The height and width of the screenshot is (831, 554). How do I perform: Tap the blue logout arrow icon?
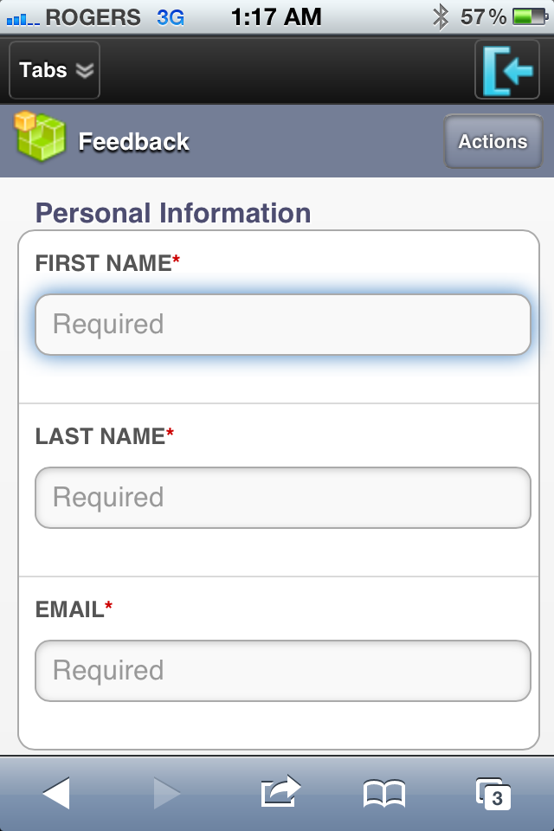507,70
